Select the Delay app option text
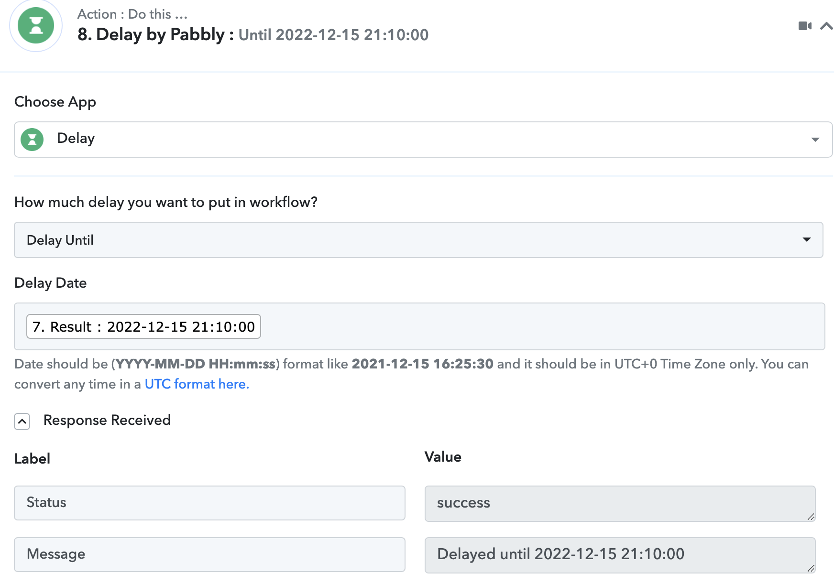834x584 pixels. (76, 139)
